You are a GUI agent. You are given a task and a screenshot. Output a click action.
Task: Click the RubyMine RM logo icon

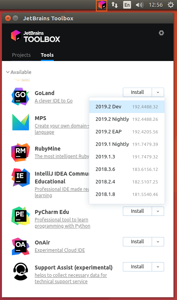[x=21, y=152]
